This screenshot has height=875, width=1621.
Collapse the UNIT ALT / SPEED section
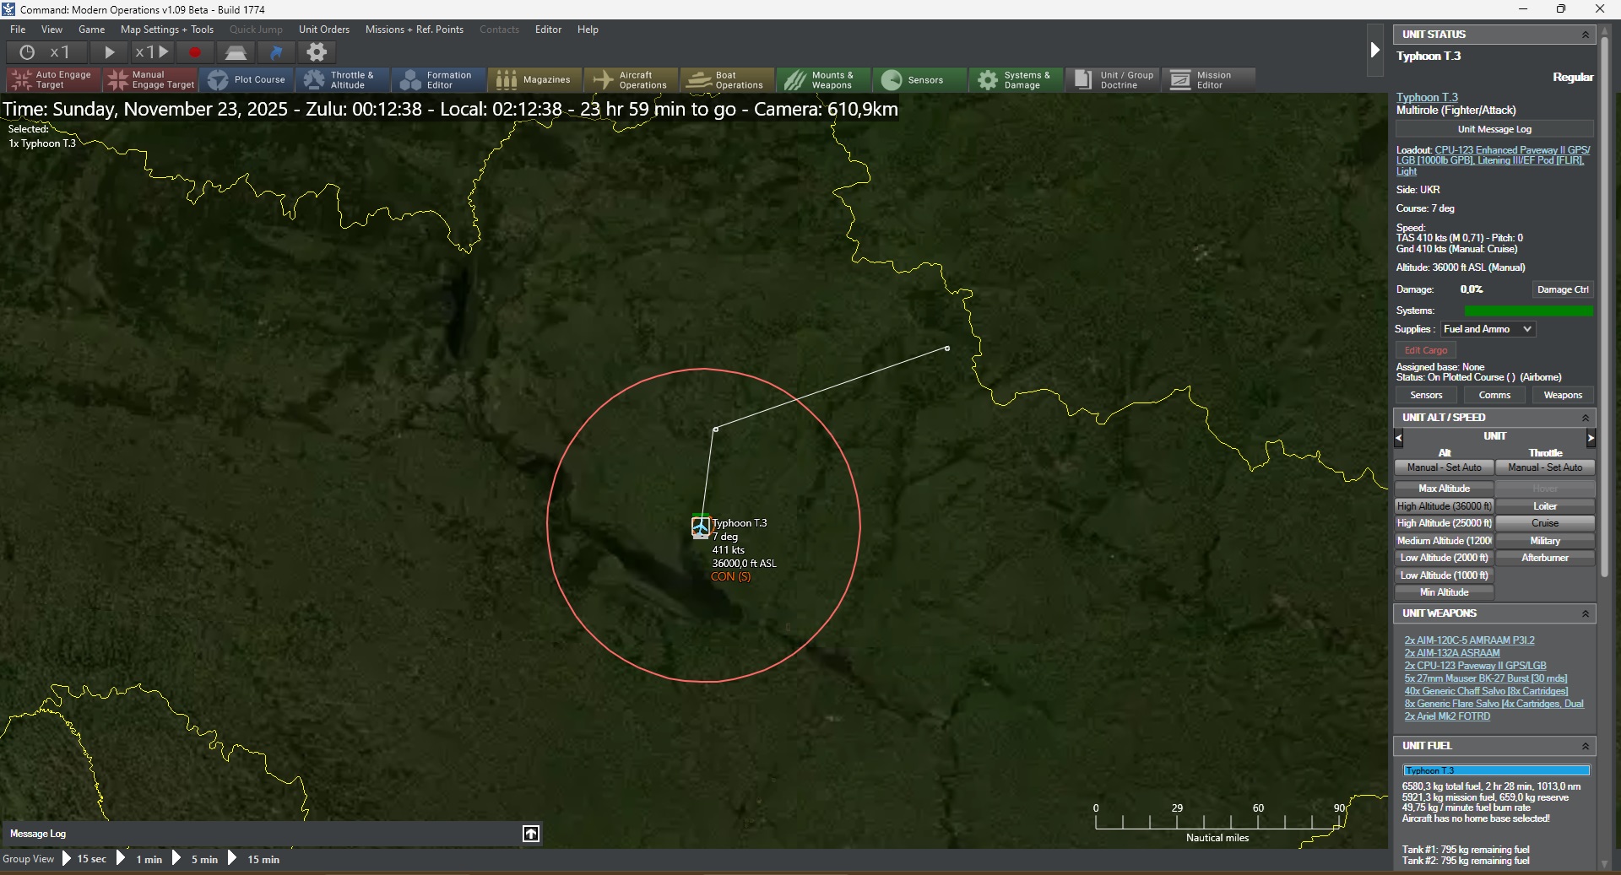tap(1585, 418)
